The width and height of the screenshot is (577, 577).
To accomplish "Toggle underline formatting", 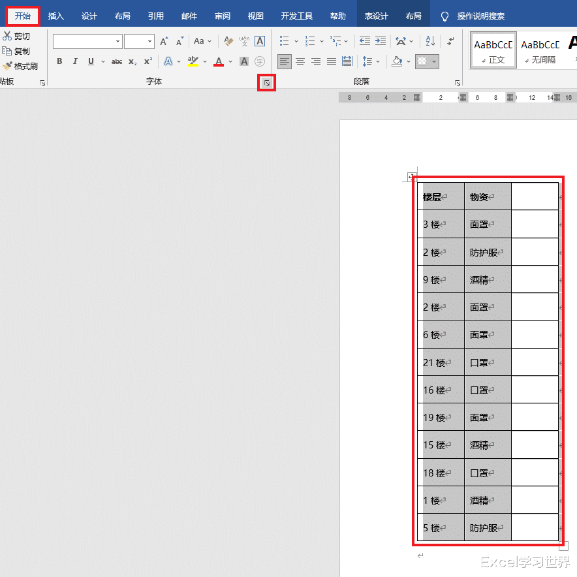I will [91, 61].
